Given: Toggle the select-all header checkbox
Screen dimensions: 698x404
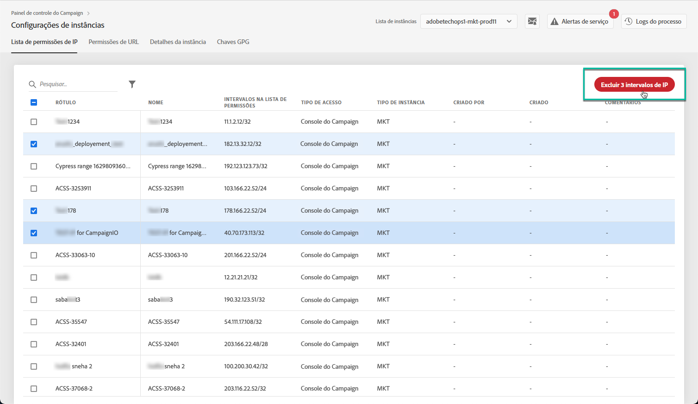Looking at the screenshot, I should tap(34, 102).
